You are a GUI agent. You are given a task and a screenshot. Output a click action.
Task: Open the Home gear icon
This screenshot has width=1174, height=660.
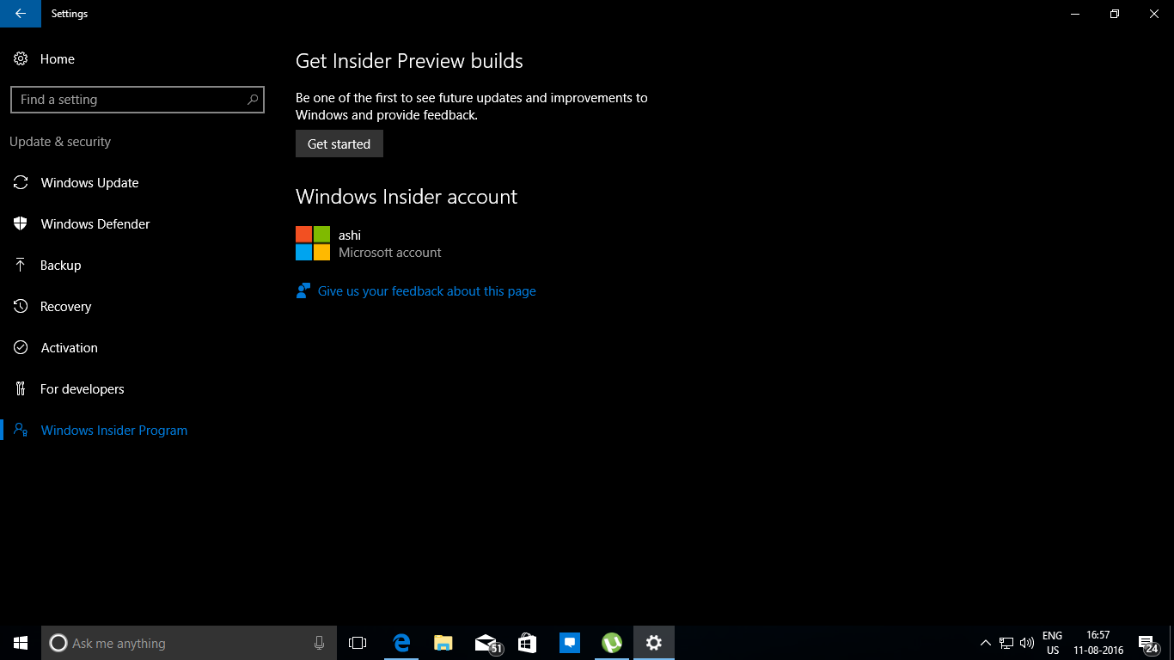(x=21, y=59)
